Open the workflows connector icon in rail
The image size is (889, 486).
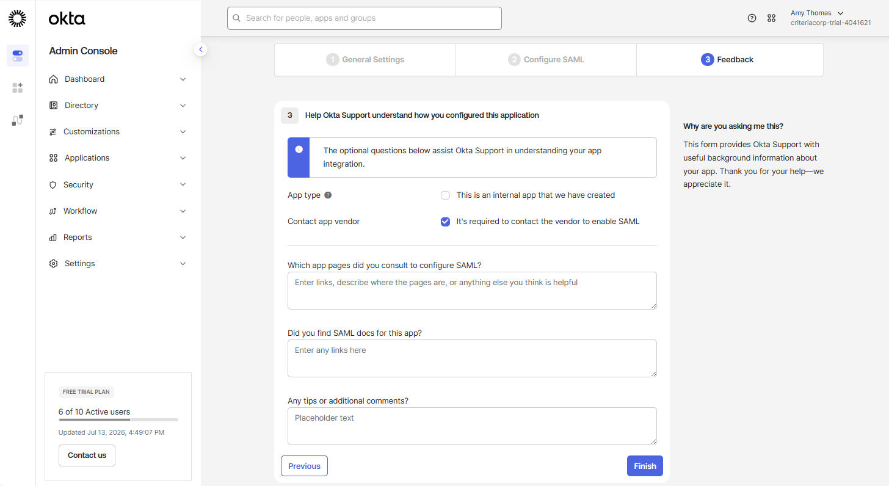point(18,120)
